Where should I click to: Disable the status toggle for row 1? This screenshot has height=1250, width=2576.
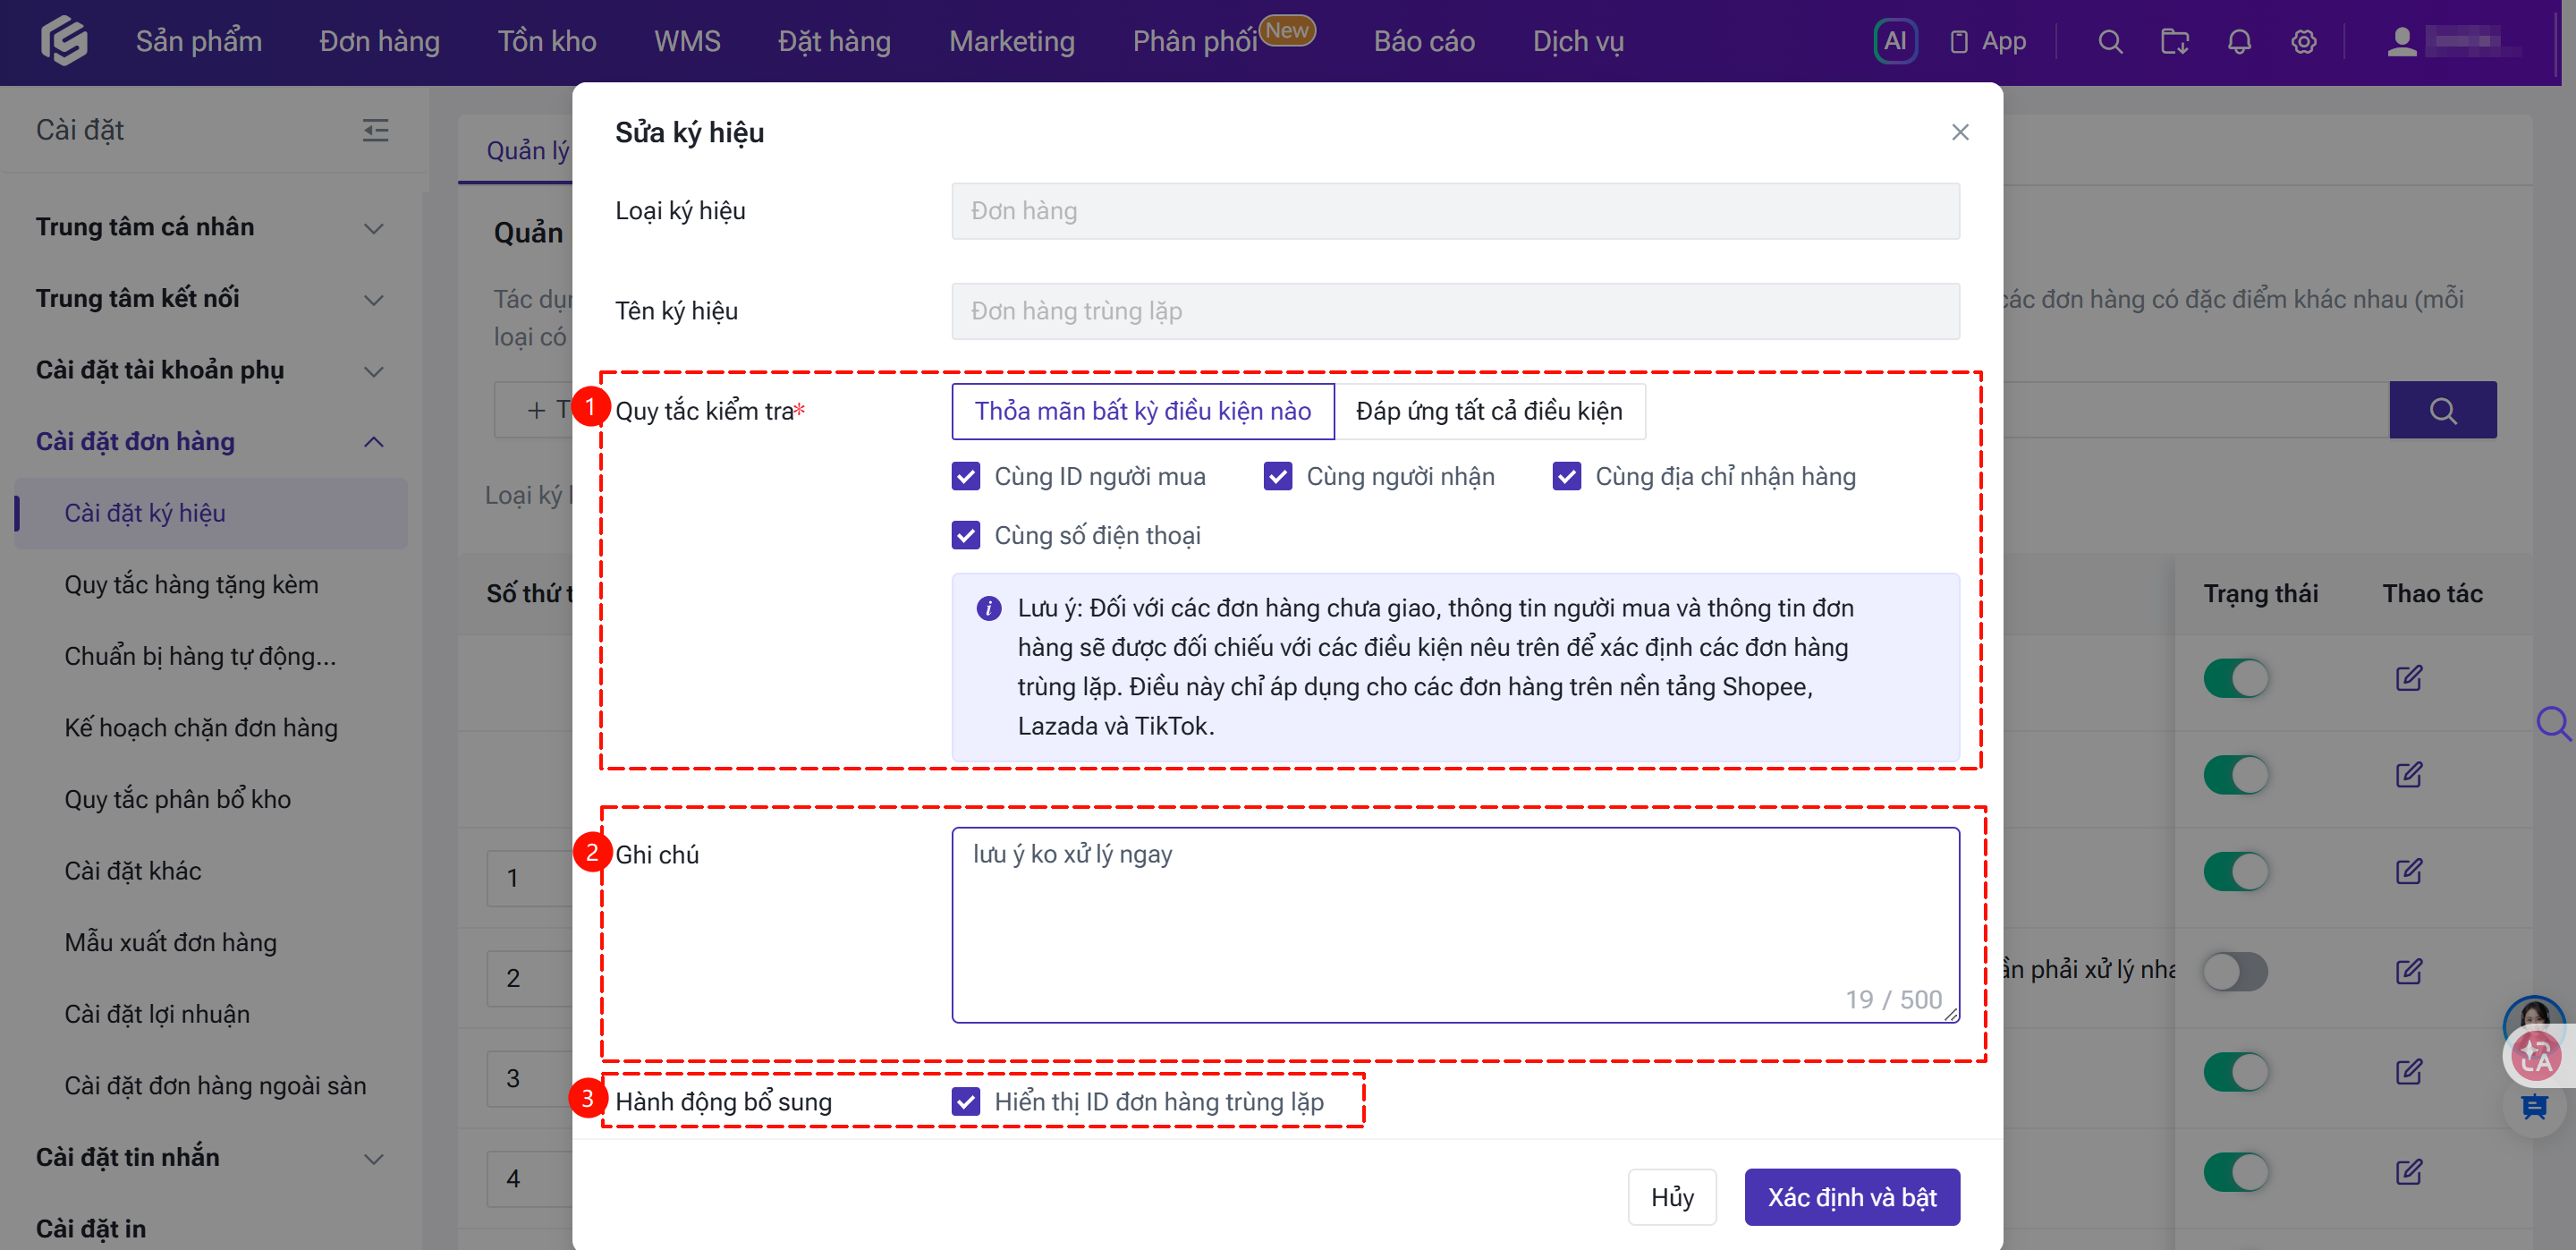(2236, 871)
